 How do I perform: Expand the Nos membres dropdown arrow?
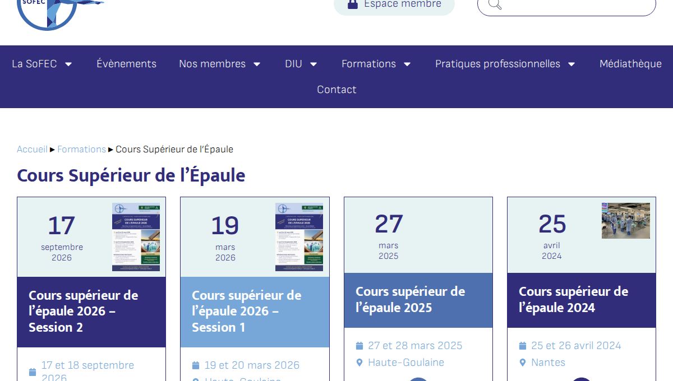point(257,64)
